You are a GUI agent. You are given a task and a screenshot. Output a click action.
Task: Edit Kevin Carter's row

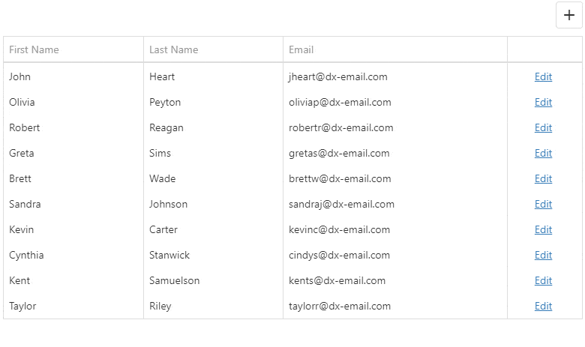point(543,229)
